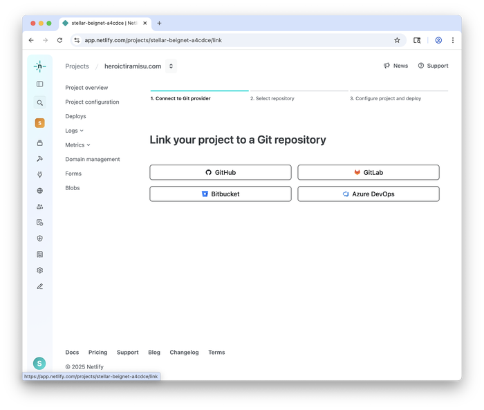Open the Terms footer link
Screen dimensions: 484x410
point(216,352)
